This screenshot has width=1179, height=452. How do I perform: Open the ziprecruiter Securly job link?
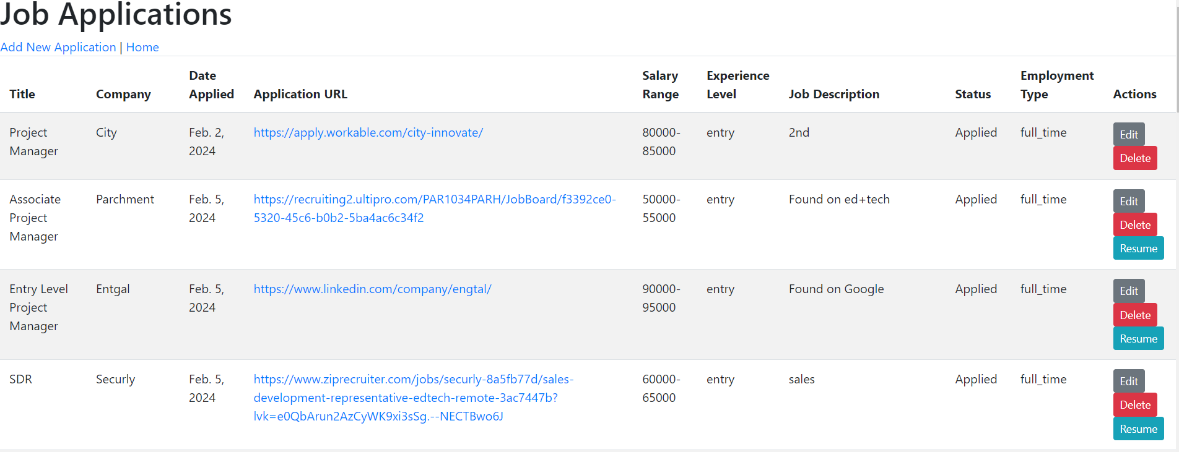413,380
